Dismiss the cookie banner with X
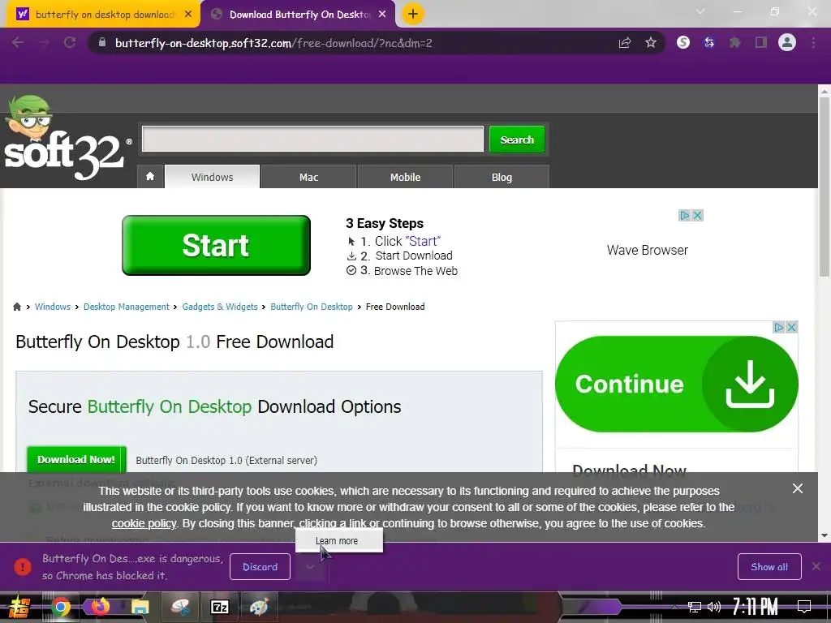 (x=798, y=488)
